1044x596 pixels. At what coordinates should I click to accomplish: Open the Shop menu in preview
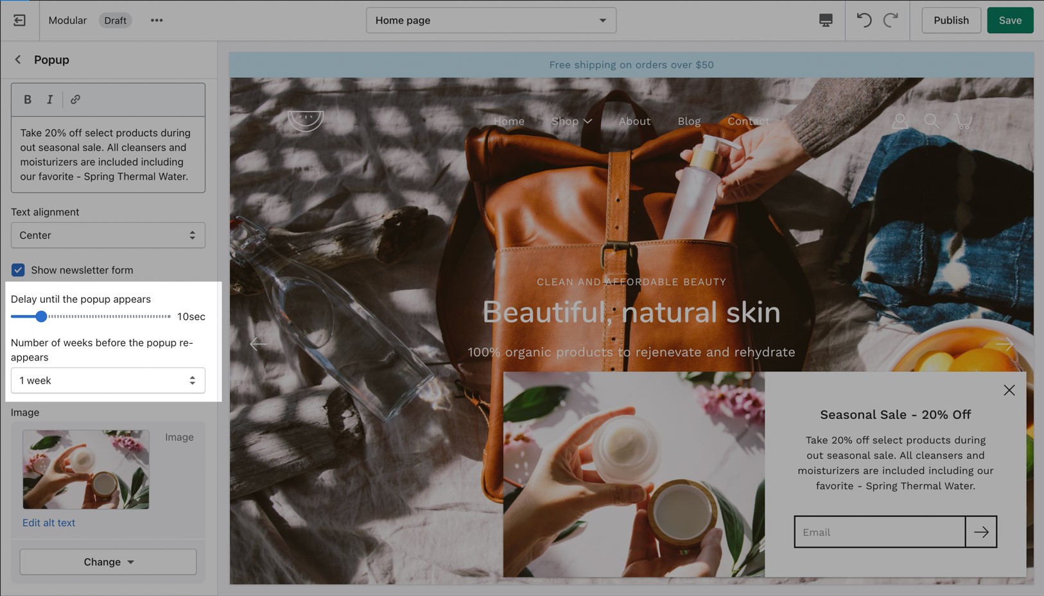coord(571,121)
